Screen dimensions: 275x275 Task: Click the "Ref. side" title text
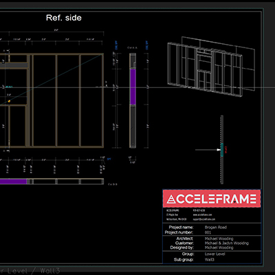tap(64, 18)
